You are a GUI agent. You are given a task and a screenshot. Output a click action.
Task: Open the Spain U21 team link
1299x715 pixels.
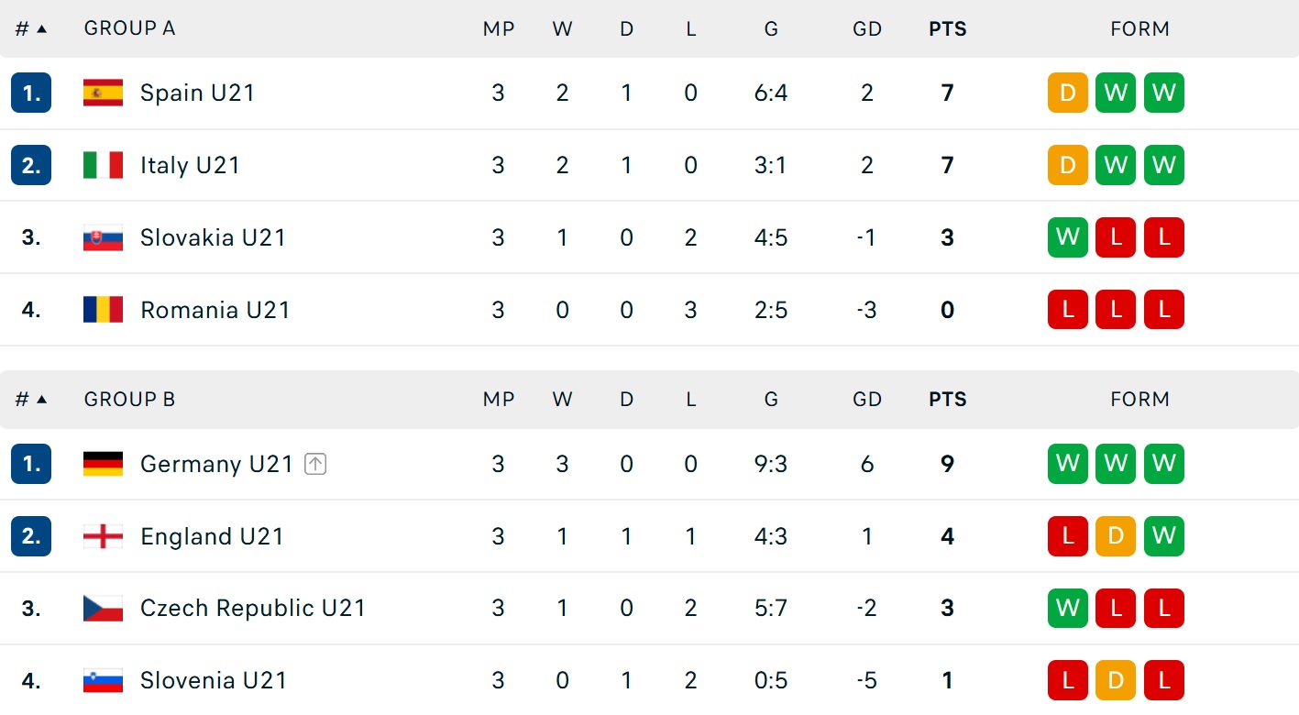tap(197, 93)
